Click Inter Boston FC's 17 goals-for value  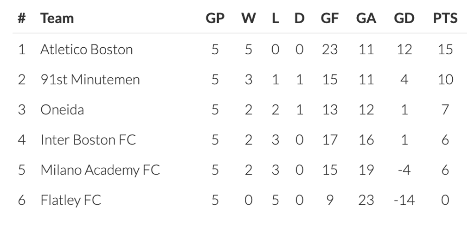(x=329, y=140)
